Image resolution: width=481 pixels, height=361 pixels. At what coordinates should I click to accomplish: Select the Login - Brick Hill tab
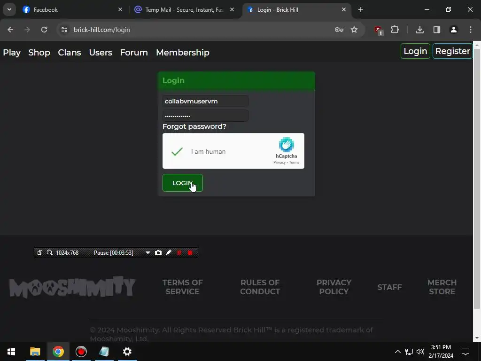coord(297,10)
